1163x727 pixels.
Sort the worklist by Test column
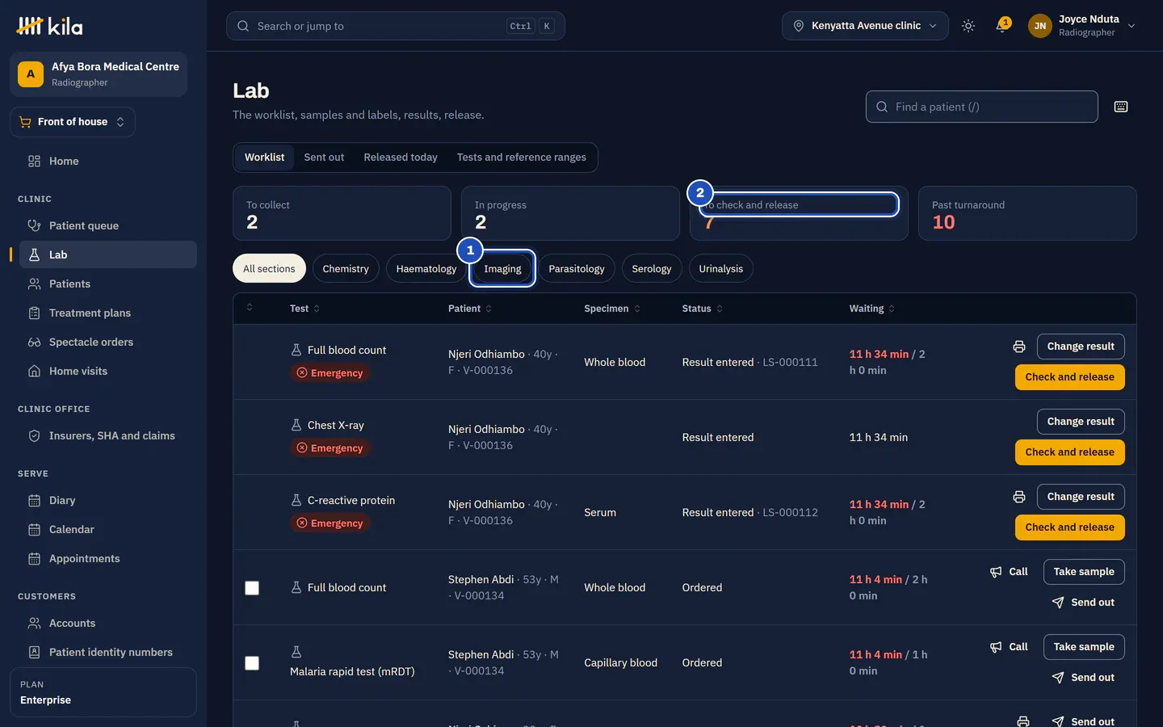click(304, 309)
